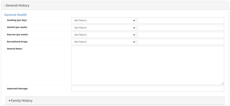Focus the Alcohol details text field
The image size is (230, 106).
[180, 28]
